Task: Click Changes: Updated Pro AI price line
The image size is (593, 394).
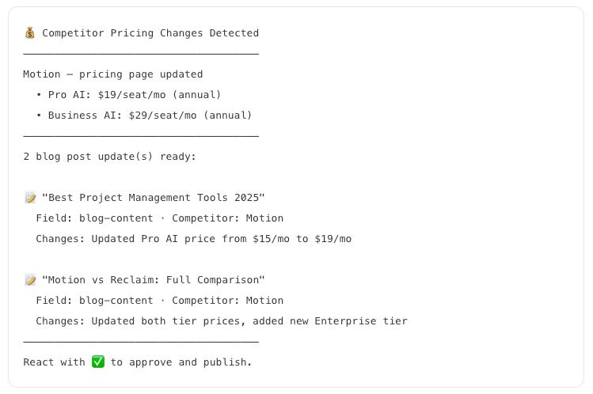Action: click(194, 239)
